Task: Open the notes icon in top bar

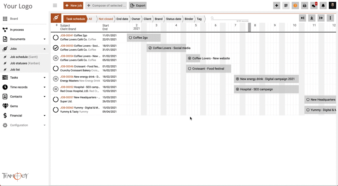Action: coord(286,5)
